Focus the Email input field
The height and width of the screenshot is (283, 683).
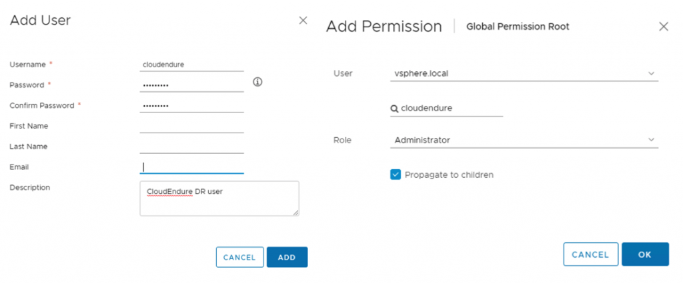[191, 167]
